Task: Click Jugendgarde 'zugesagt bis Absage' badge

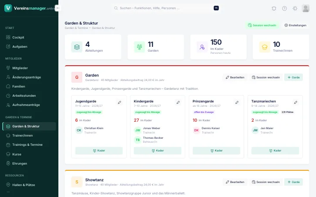Action: pos(89,112)
